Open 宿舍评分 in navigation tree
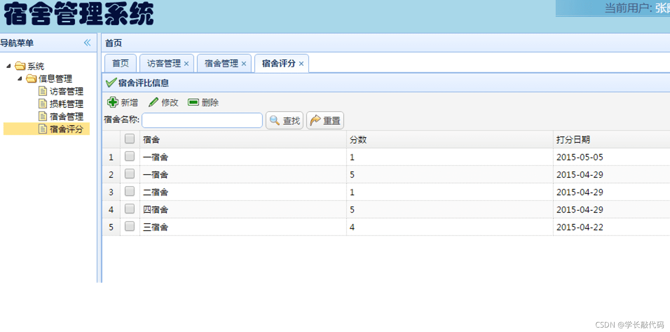This screenshot has height=332, width=670. coord(66,129)
